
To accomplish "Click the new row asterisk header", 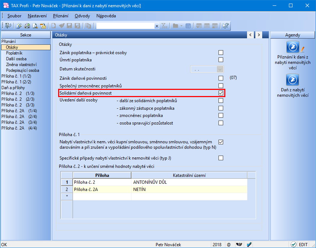I will pyautogui.click(x=67, y=196).
